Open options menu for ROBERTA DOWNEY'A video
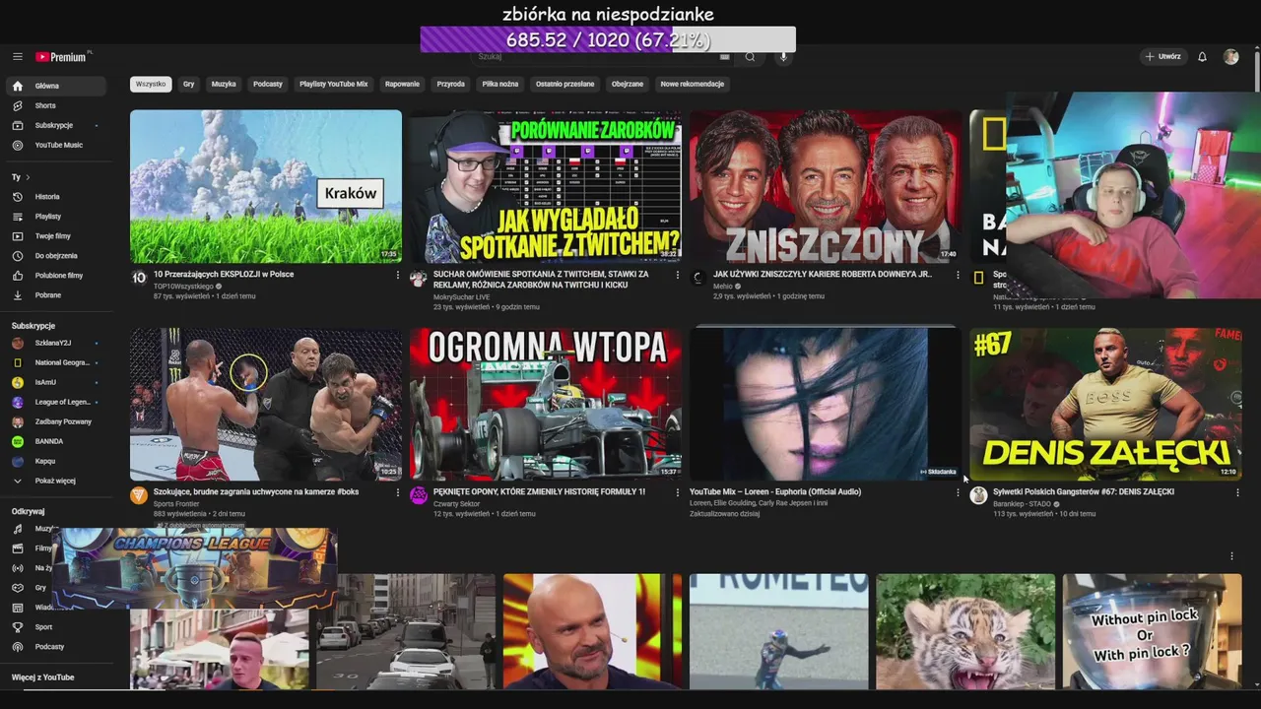The height and width of the screenshot is (709, 1261). [x=958, y=276]
